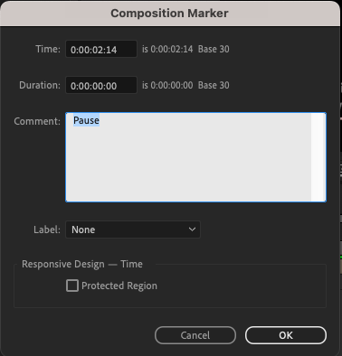
Task: Click the 'is 0:00:02:14 Base 30' text
Action: pos(185,49)
